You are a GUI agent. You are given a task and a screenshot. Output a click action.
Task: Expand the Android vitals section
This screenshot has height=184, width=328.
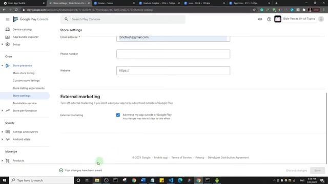(2, 139)
